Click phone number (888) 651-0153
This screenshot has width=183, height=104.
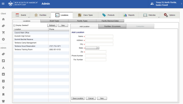55,49
